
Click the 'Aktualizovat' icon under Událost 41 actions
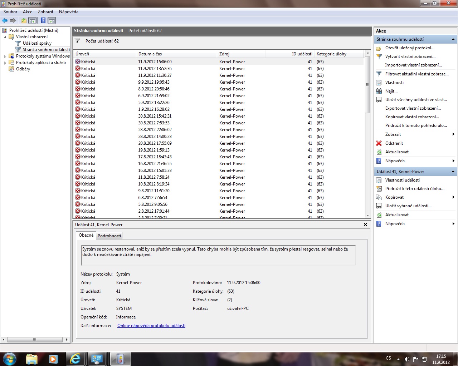click(x=379, y=215)
